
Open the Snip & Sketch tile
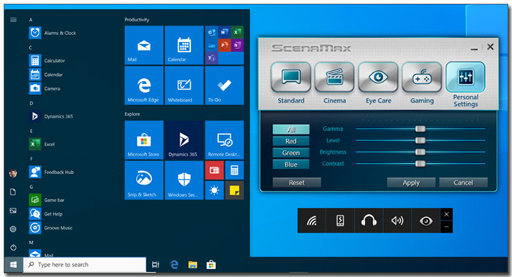point(144,180)
